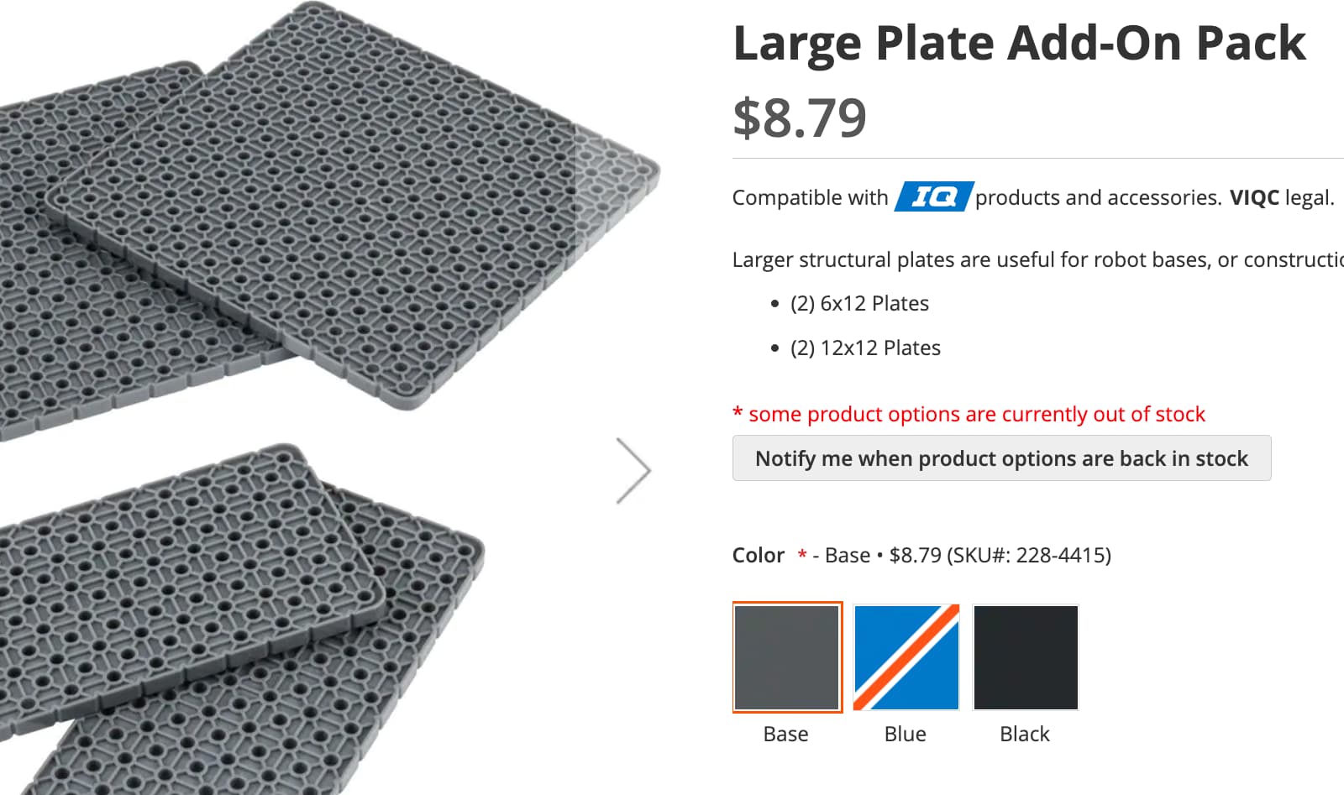The height and width of the screenshot is (795, 1344).
Task: Click the Blue label under the swatch
Action: [905, 734]
